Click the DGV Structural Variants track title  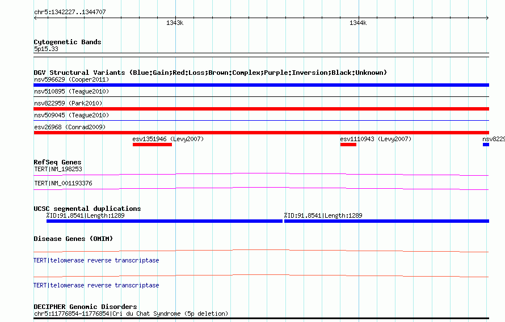(x=211, y=73)
